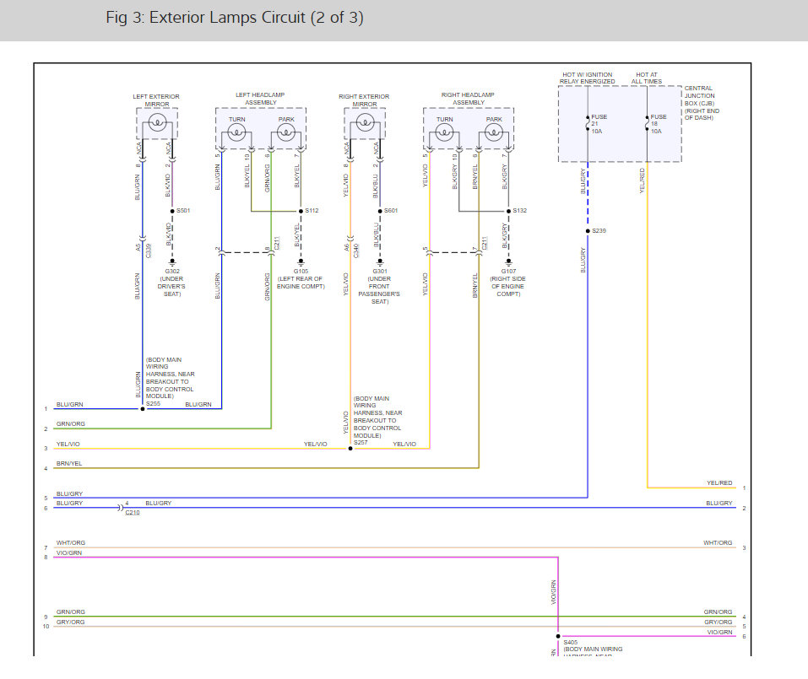Click the 'LEFT HEADLAMP ASSEMBLY' label

coord(260,99)
